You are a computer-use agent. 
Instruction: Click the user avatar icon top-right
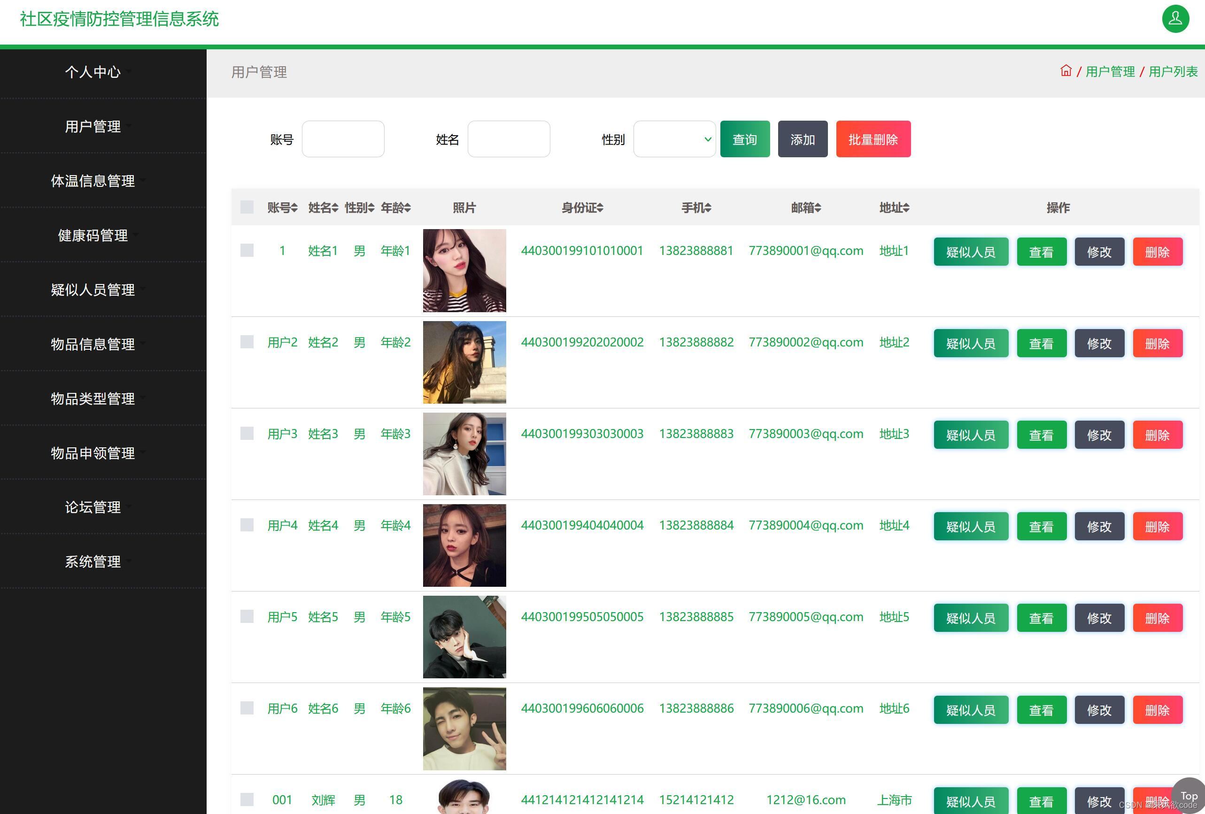1175,19
